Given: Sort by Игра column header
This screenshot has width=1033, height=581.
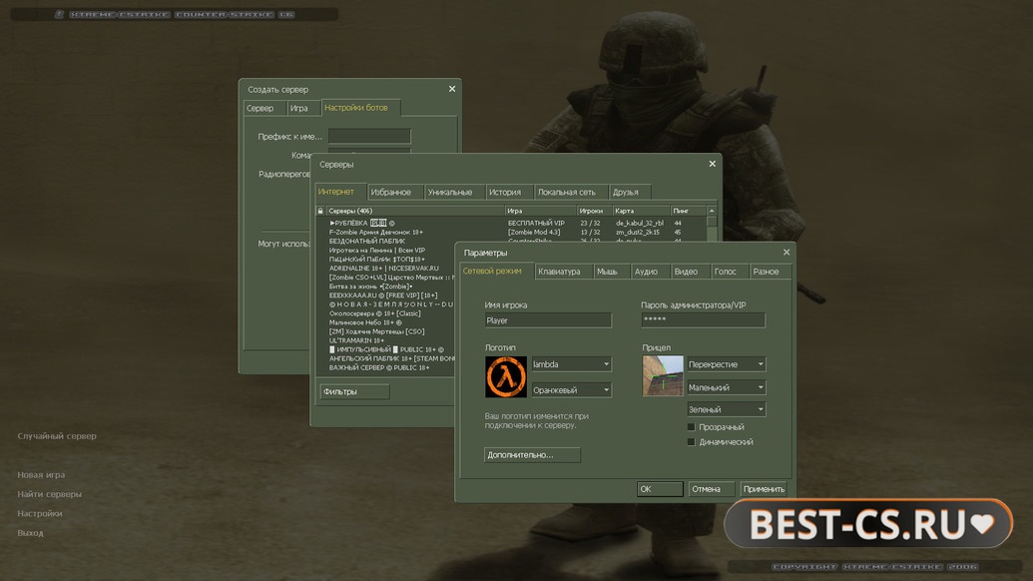Looking at the screenshot, I should pyautogui.click(x=541, y=211).
